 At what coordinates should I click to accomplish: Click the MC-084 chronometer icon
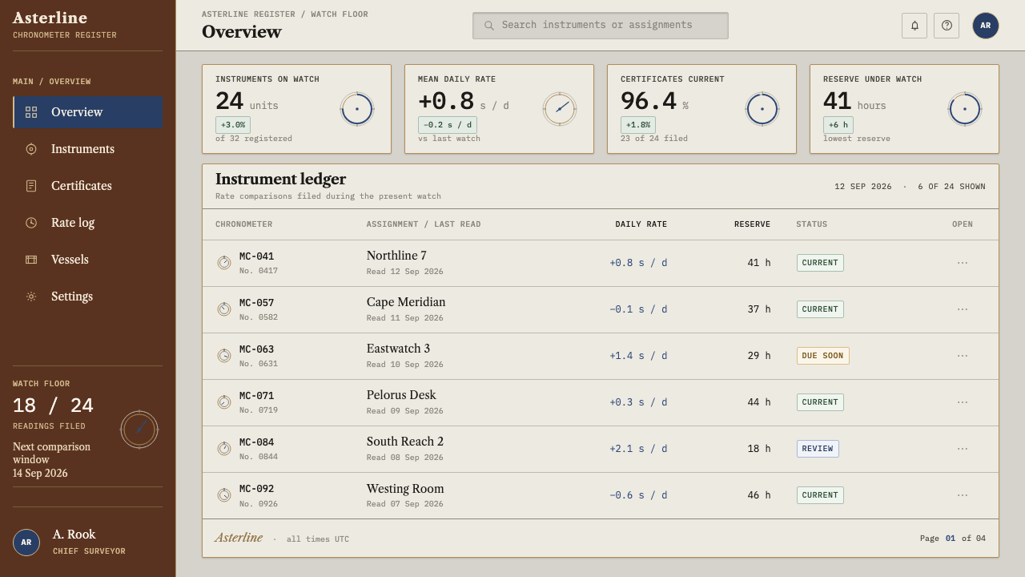tap(224, 449)
